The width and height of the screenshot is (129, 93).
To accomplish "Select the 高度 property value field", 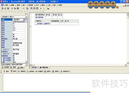I will 19,30.
